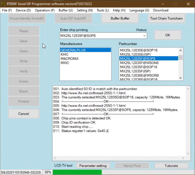
Task: Click the Protect button
Action: [24, 101]
